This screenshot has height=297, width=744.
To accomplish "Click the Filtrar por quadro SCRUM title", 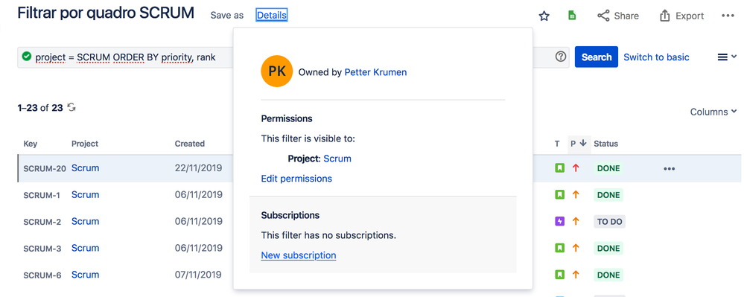I will pyautogui.click(x=106, y=13).
